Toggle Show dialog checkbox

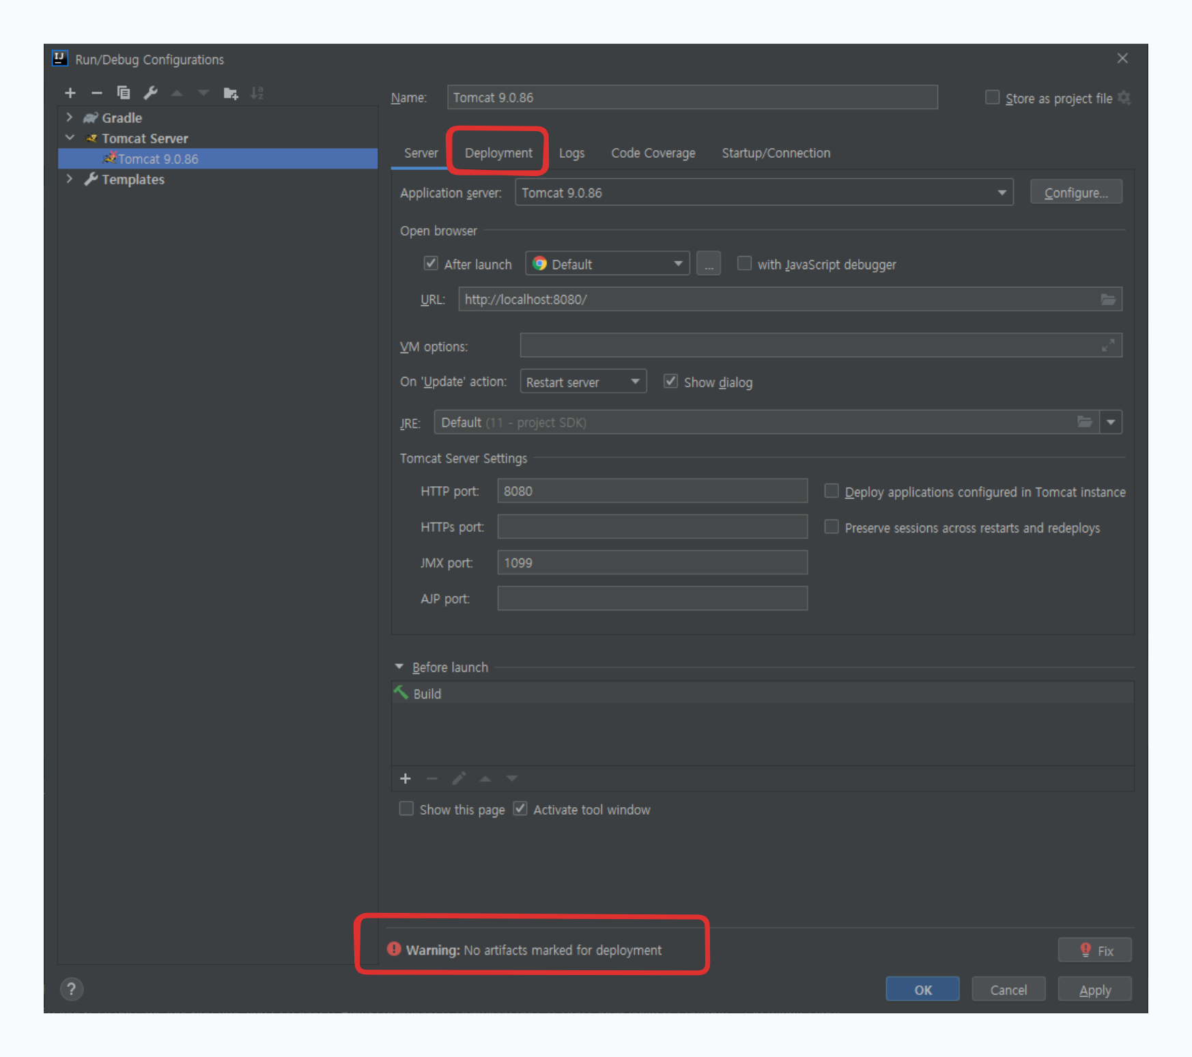[671, 382]
